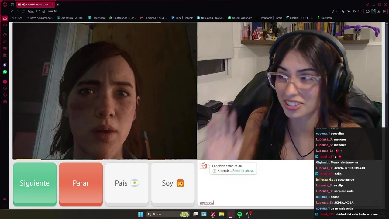Open the translate page icon

(x=349, y=11)
